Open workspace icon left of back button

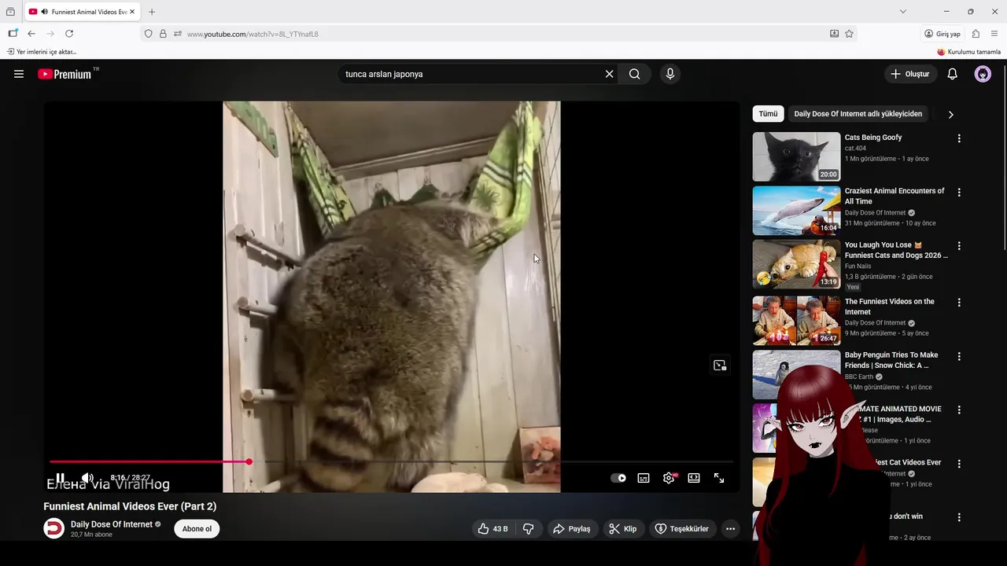point(13,34)
